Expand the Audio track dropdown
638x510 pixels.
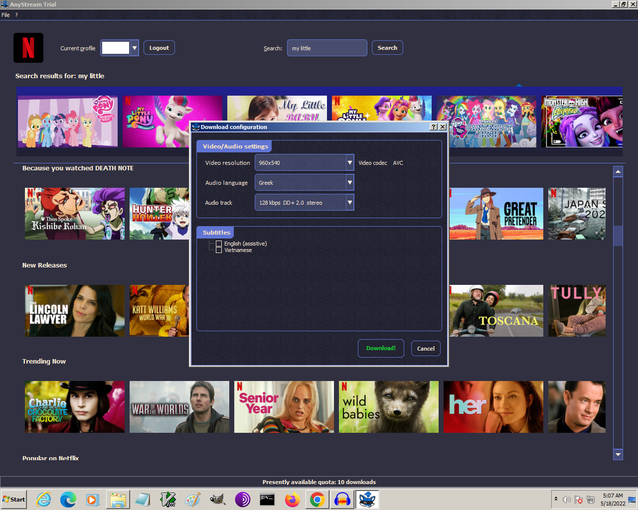[349, 203]
